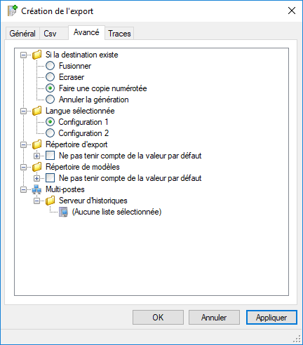Grab the resize grip at the dialog corner
303x345 pixels.
297,339
